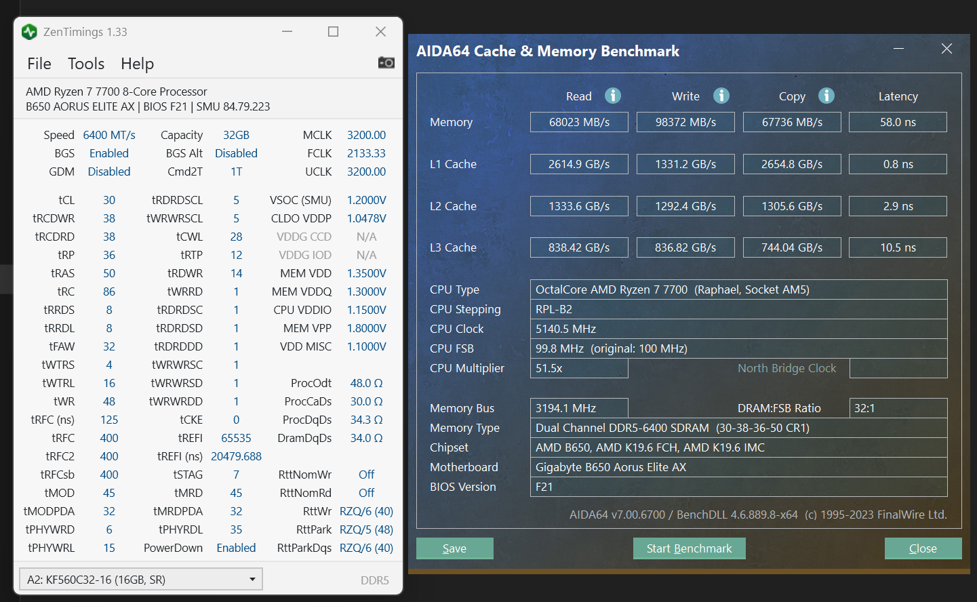Click the Memory Type field Dual Channel DDR5-6400
977x602 pixels.
pyautogui.click(x=738, y=428)
